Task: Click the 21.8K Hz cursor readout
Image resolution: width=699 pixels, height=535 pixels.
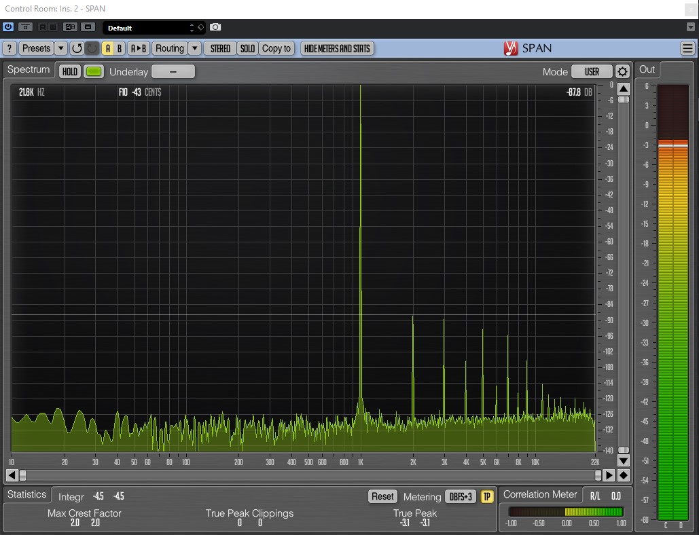Action: (x=32, y=92)
